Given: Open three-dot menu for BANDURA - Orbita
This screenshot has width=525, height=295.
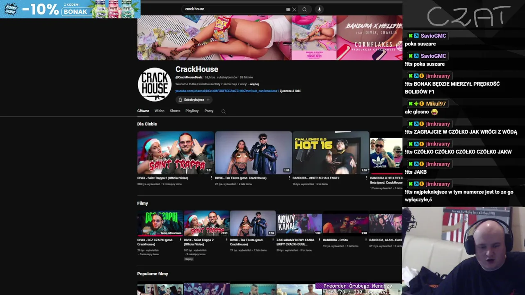Looking at the screenshot, I should point(366,240).
